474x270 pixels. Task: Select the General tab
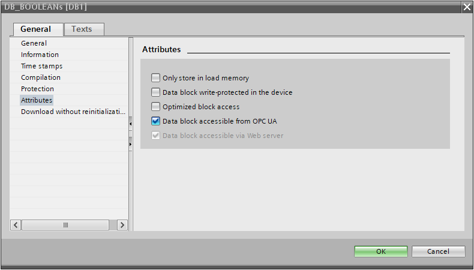click(36, 29)
